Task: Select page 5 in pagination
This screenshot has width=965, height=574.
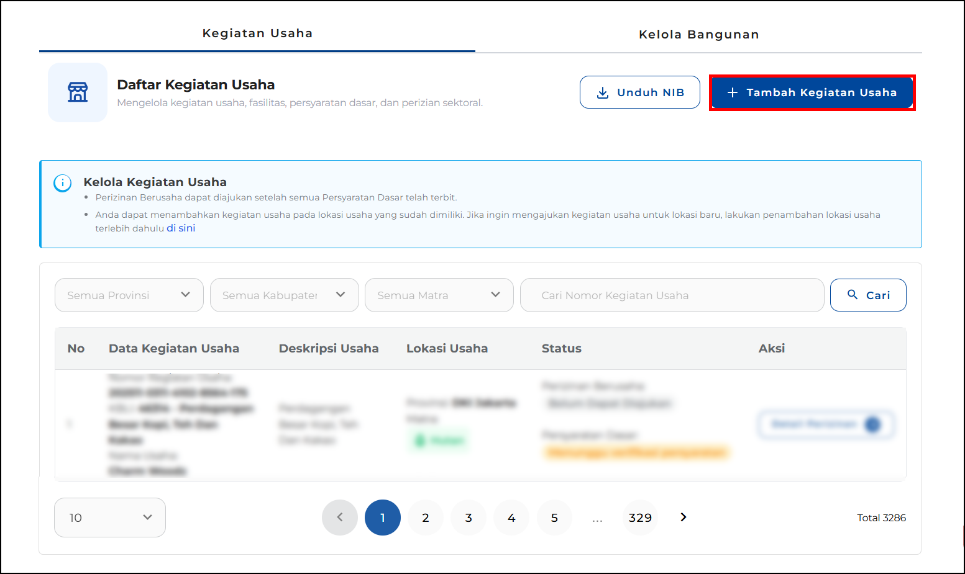Action: (x=554, y=518)
